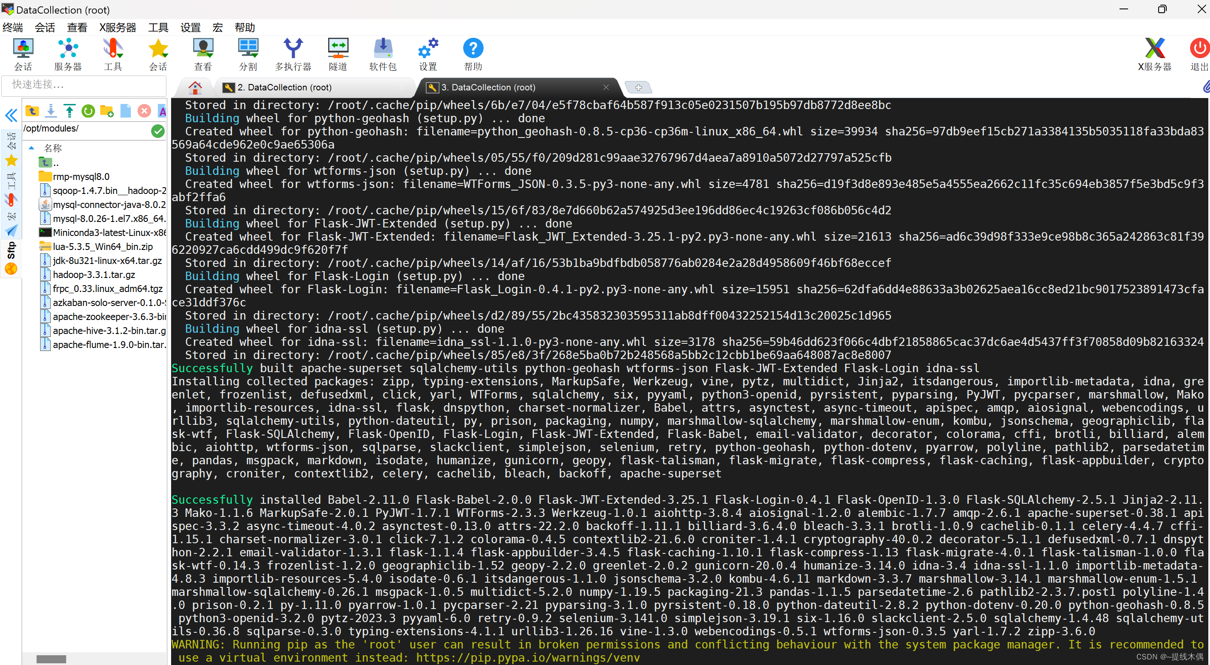This screenshot has width=1210, height=665.
Task: Open the 终端 menu
Action: (x=13, y=28)
